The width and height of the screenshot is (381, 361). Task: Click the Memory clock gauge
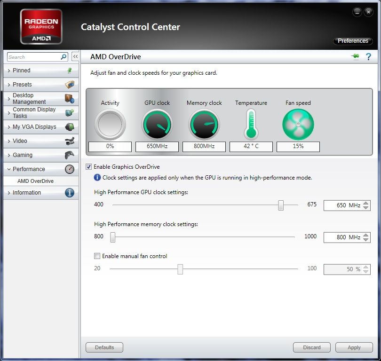[x=204, y=125]
